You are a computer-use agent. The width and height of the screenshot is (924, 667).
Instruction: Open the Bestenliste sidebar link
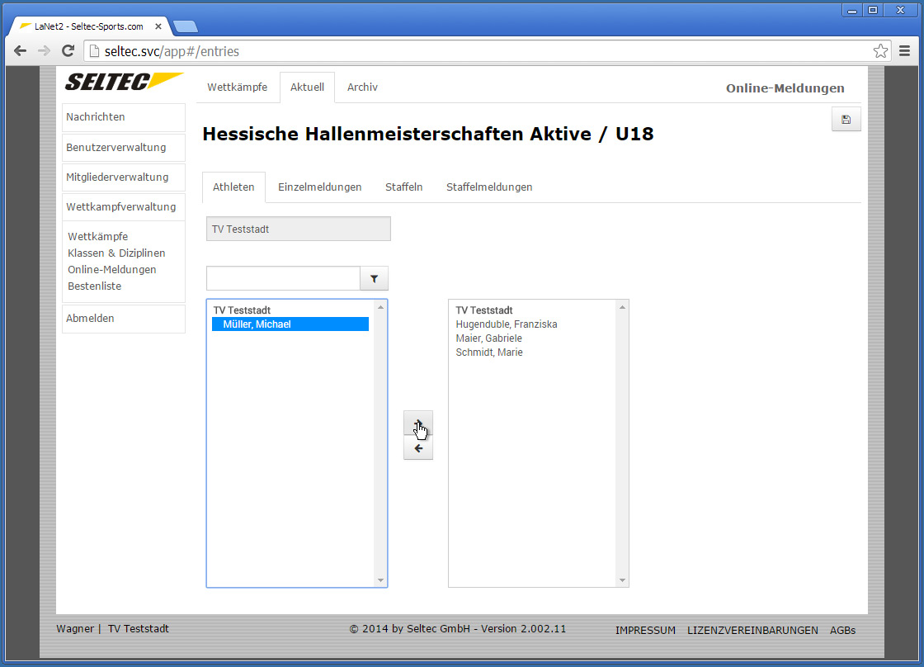click(94, 286)
